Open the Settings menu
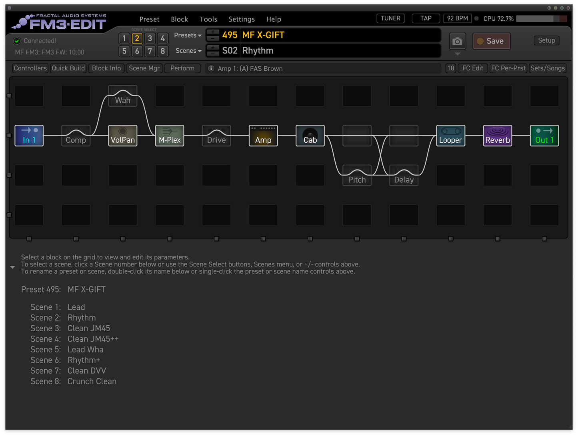 [x=241, y=19]
